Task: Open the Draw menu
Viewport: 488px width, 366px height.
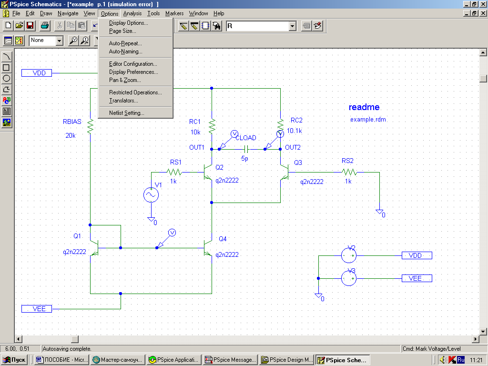Action: (46, 13)
